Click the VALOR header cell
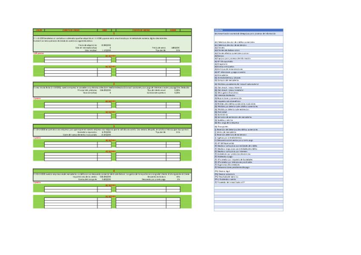361x255 pixels. pyautogui.click(x=38, y=30)
